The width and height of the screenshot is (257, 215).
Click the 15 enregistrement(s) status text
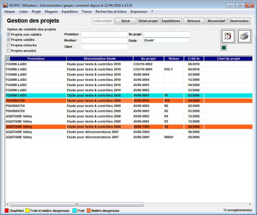pos(238,210)
